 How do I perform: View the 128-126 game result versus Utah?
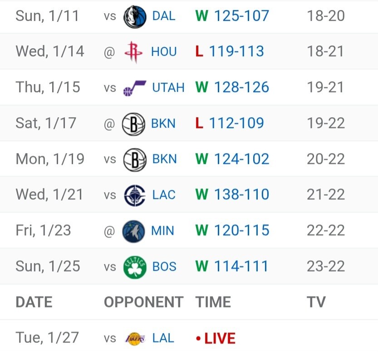click(x=241, y=88)
